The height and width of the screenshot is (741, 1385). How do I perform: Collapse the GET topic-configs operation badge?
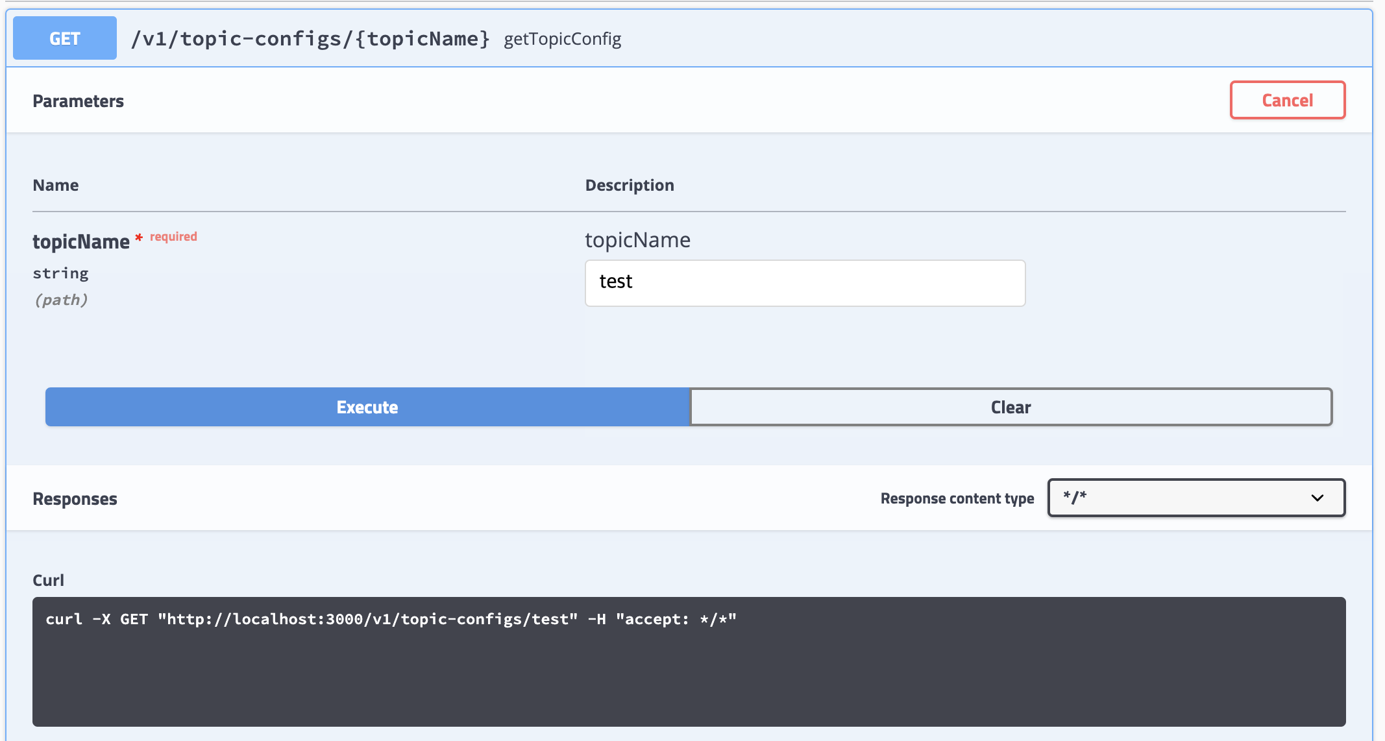coord(65,38)
